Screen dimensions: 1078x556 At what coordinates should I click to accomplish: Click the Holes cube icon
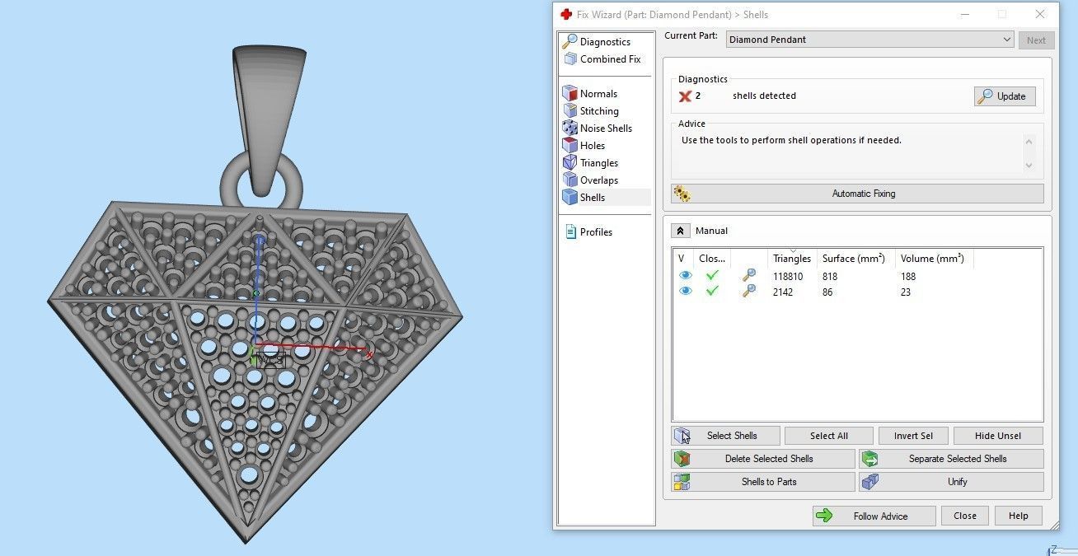tap(569, 145)
